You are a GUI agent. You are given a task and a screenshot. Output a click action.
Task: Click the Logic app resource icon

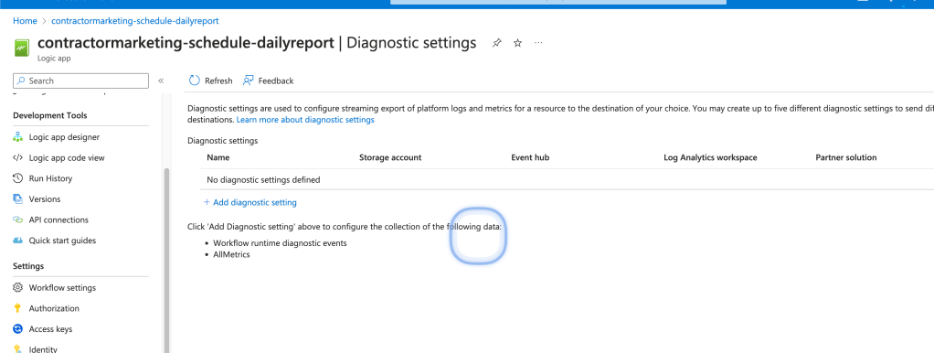click(22, 48)
